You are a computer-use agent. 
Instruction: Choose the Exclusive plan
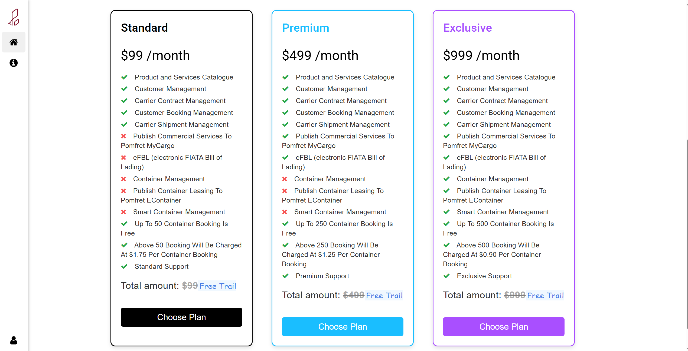[x=504, y=326]
